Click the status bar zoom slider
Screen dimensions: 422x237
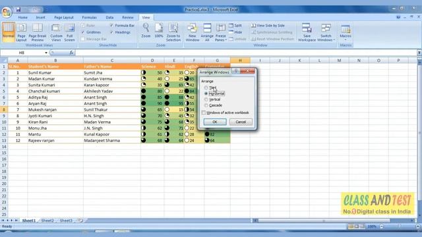pyautogui.click(x=400, y=226)
